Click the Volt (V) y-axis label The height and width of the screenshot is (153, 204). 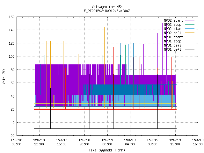point(4,76)
